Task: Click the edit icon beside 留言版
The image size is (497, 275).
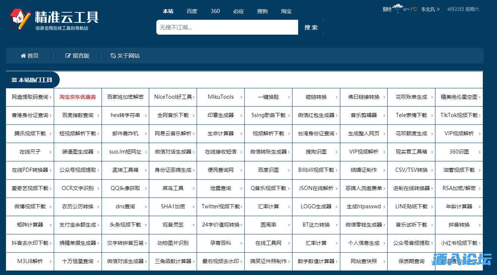Action: pyautogui.click(x=68, y=56)
